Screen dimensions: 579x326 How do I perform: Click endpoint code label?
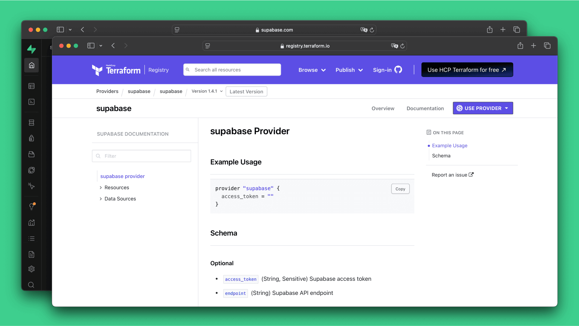236,293
